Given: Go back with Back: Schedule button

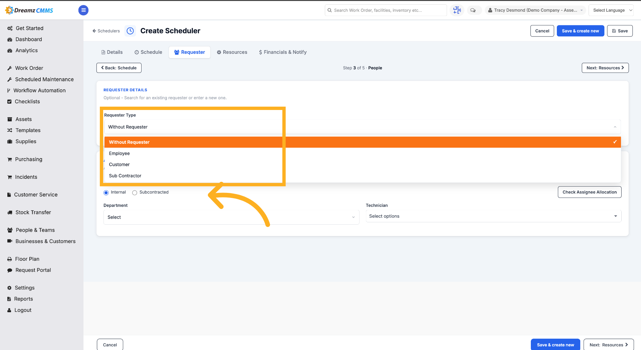Looking at the screenshot, I should [119, 68].
